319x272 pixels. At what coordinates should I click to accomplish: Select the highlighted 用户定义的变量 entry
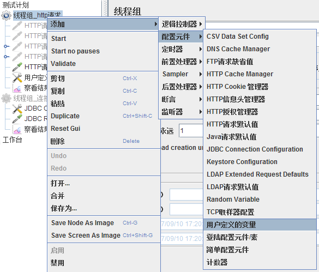(260, 225)
